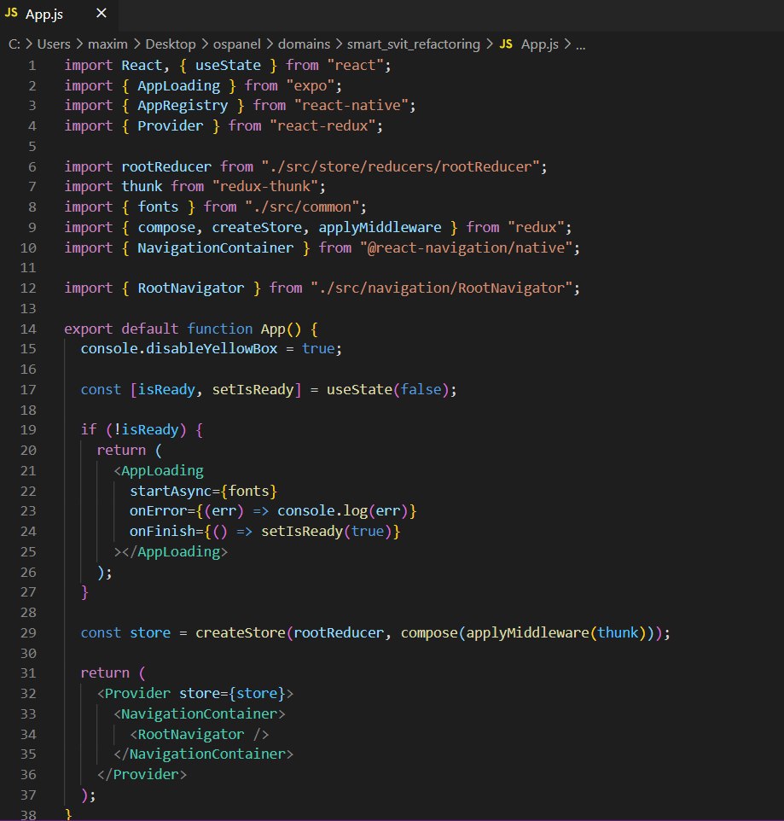The image size is (784, 821).
Task: Click the 'startAsync' prop
Action: (x=171, y=491)
